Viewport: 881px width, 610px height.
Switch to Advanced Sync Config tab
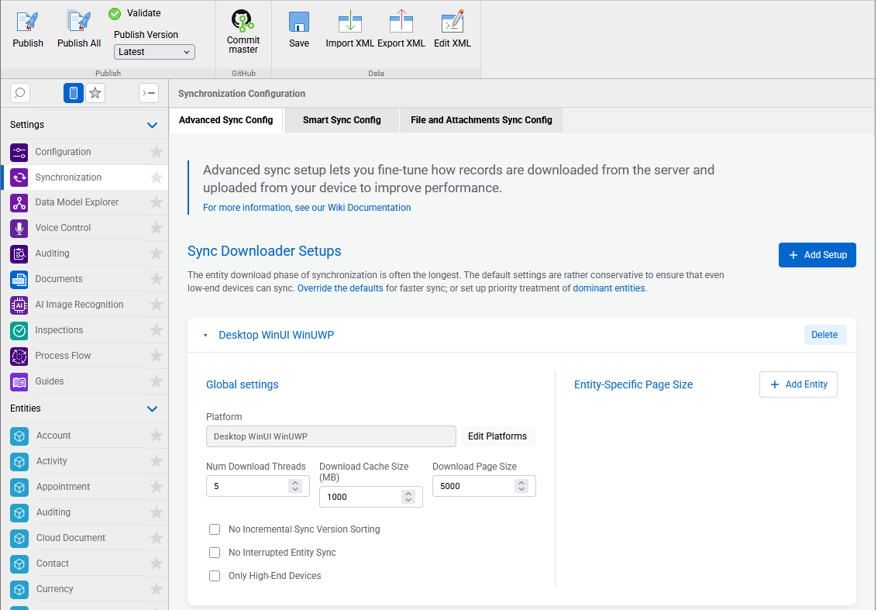(226, 120)
